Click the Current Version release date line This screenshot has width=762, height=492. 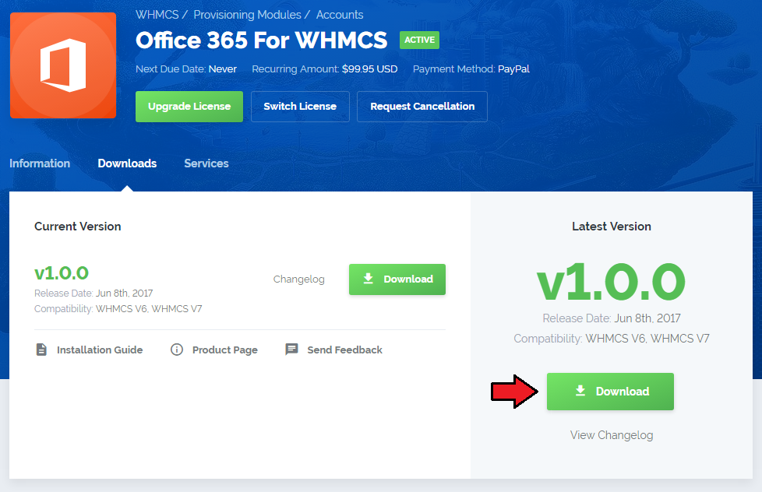(x=93, y=293)
